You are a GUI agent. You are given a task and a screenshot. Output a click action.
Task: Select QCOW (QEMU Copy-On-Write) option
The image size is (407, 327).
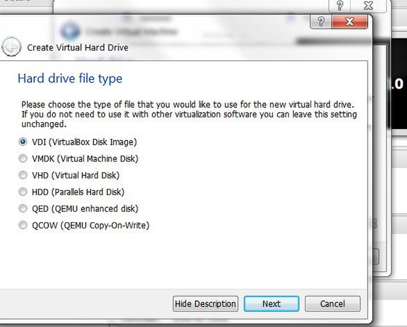(x=84, y=225)
